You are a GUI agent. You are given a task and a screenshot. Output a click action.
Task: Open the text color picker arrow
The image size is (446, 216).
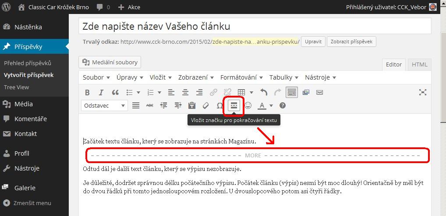[271, 105]
